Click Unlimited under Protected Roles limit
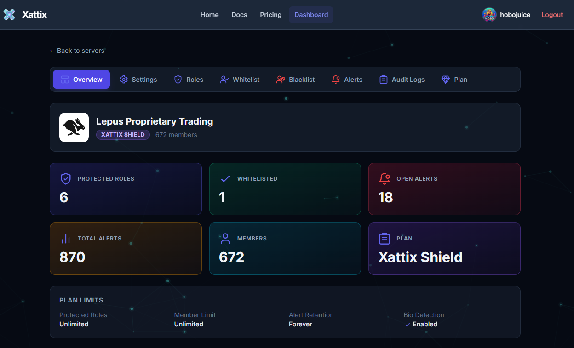Viewport: 574px width, 348px height. coord(74,324)
